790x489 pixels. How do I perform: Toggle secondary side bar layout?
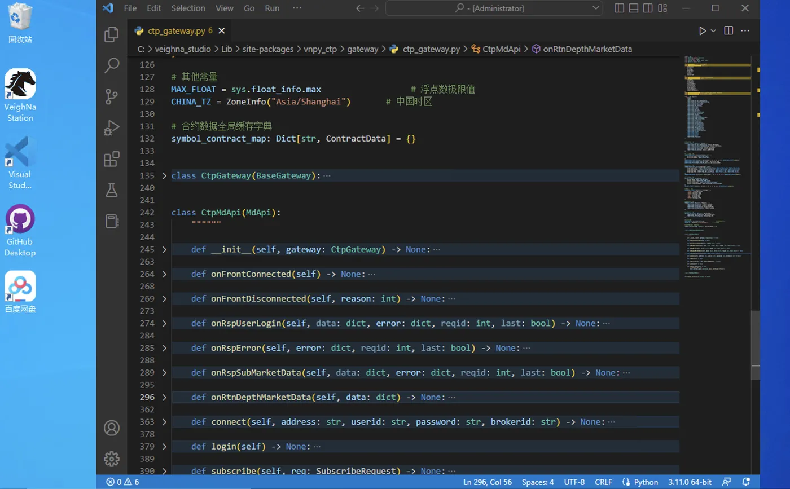(648, 8)
